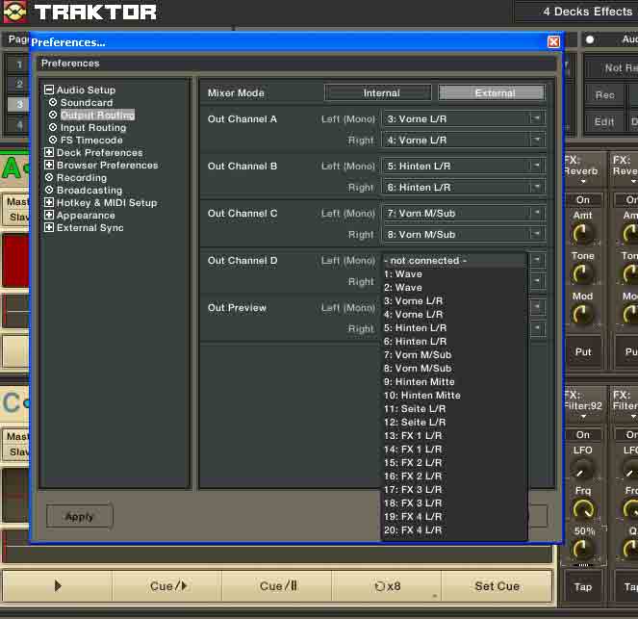Choose '16: FX 2 L/R' output option
This screenshot has width=638, height=619.
pos(454,477)
